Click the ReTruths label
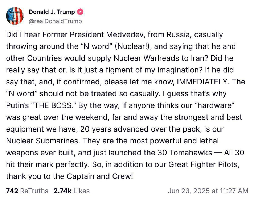The width and height of the screenshot is (254, 200). coord(34,191)
